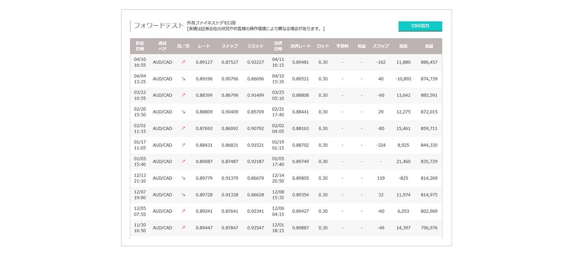Screen dimensions: 573x255
Task: Click the 税金 column header
Action: coord(362,46)
